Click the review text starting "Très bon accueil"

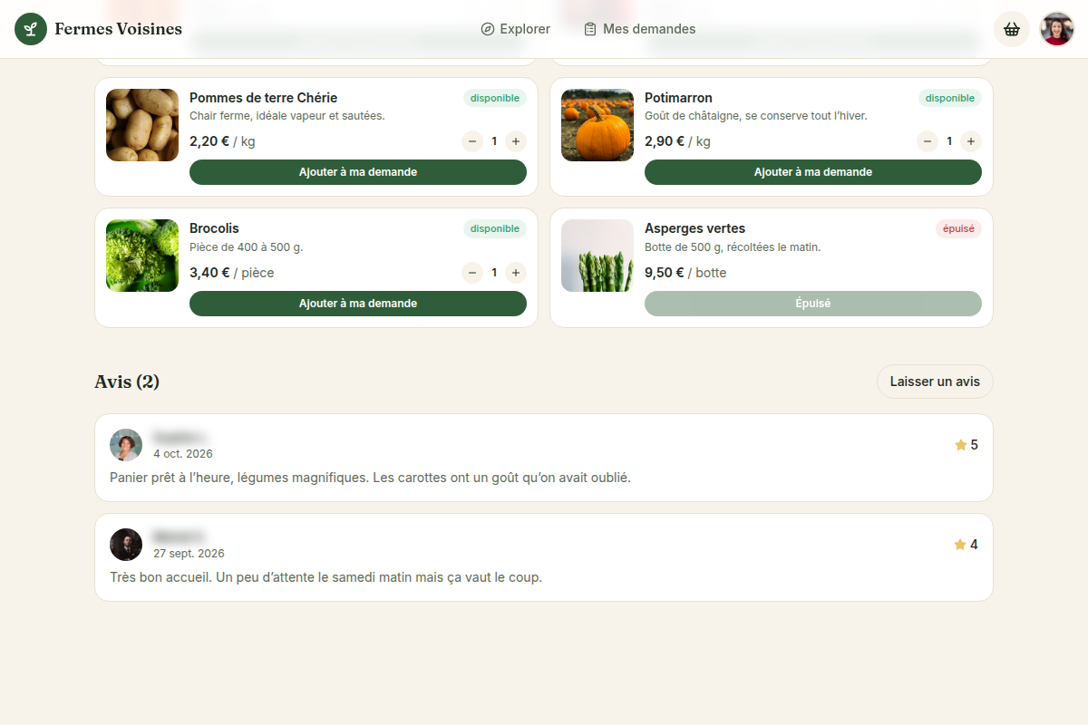(x=325, y=577)
